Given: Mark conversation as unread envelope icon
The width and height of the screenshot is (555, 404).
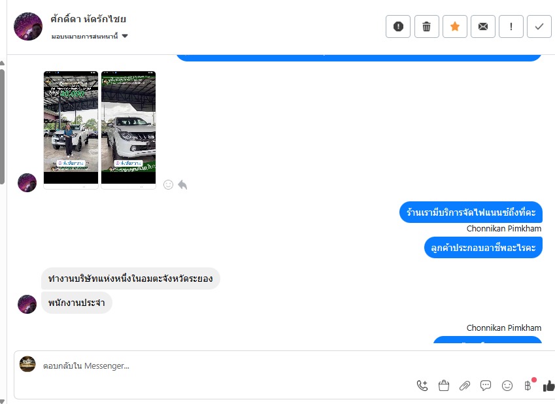Looking at the screenshot, I should (483, 26).
